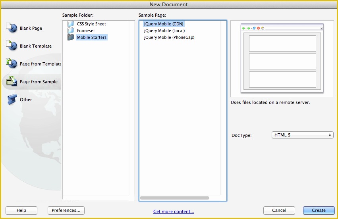338x219 pixels.
Task: Select the Blank Template category
Action: 36,46
